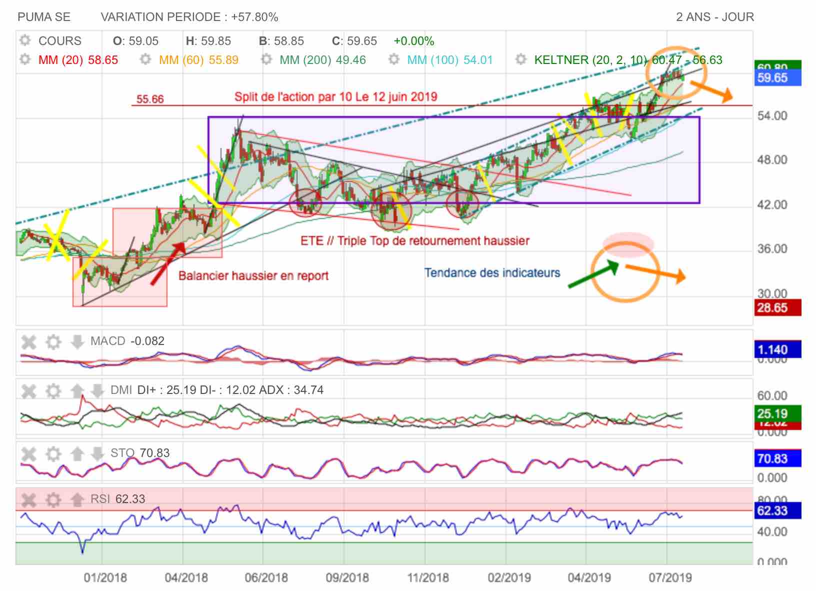Viewport: 816px width, 591px height.
Task: Open settings gear for MM (200)
Action: click(x=266, y=59)
